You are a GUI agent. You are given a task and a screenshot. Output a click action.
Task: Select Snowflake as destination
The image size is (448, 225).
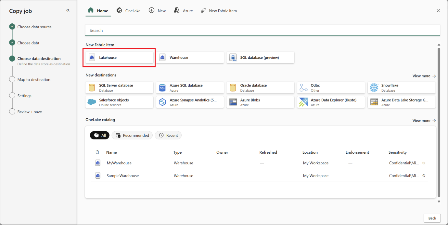point(401,88)
